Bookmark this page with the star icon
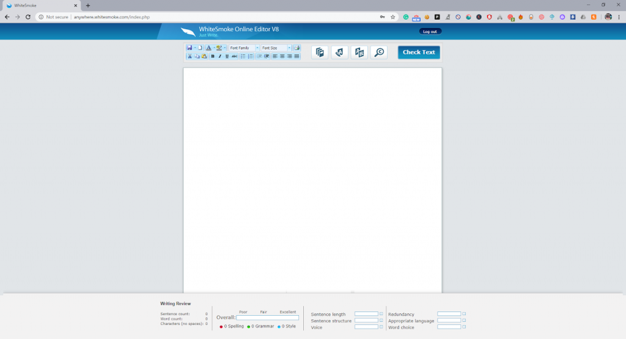This screenshot has height=339, width=626. point(393,17)
